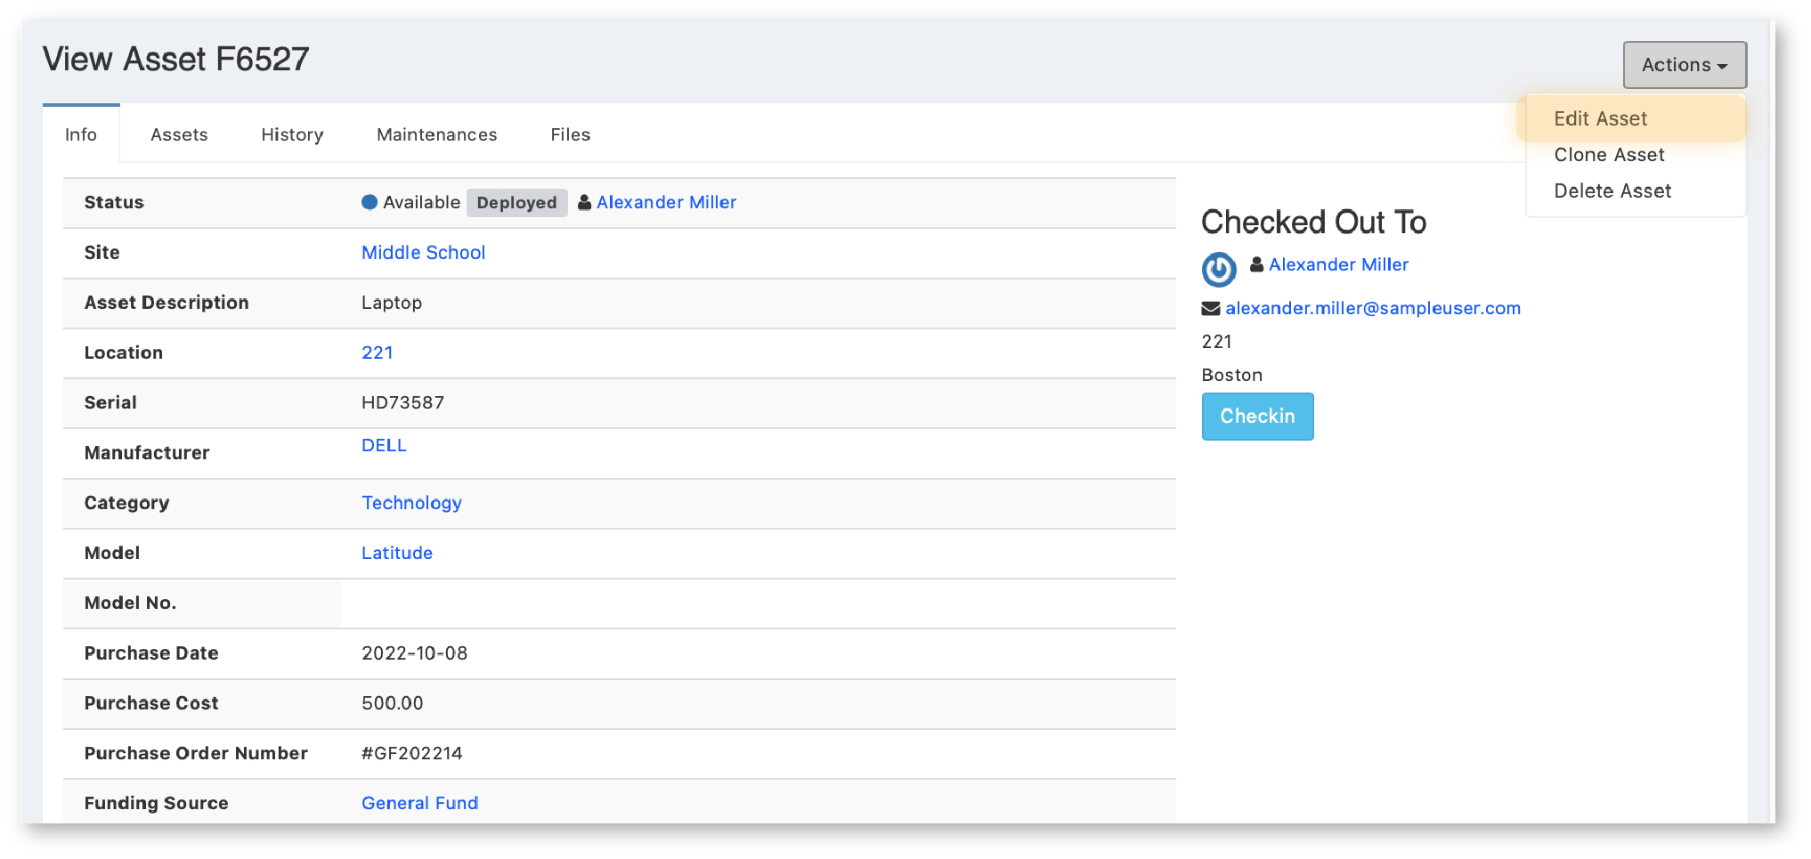
Task: Open the Maintenances tab
Action: 436,135
